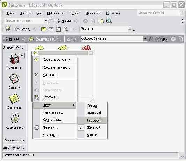Click the Перейти button
The width and height of the screenshot is (186, 161).
158,39
